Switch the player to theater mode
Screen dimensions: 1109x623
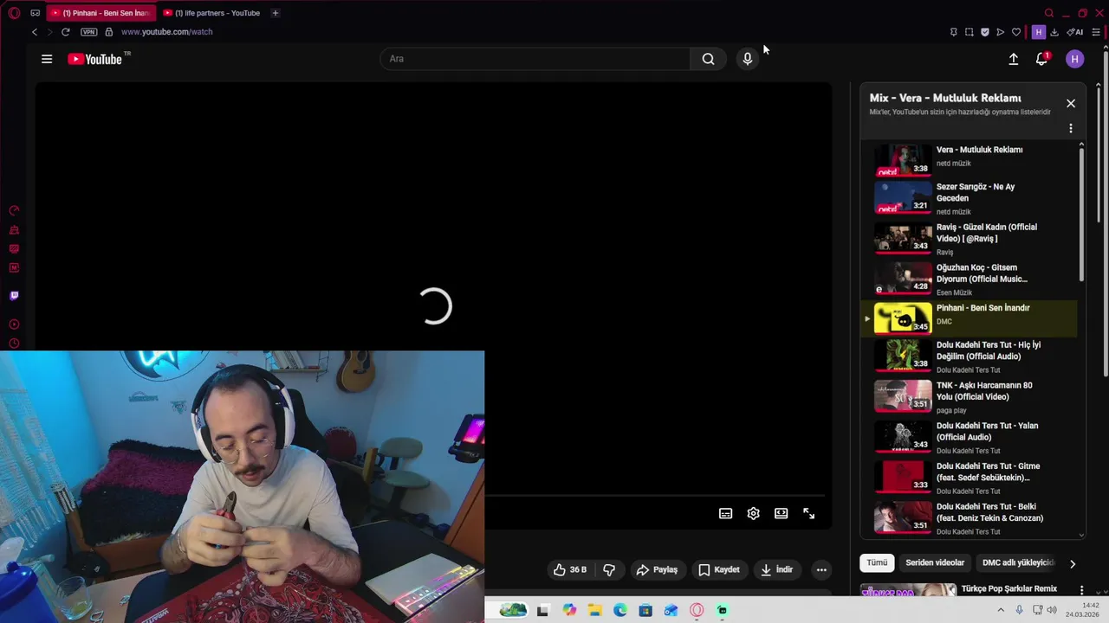(781, 513)
